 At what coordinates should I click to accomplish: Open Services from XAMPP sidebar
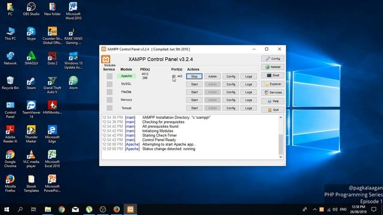click(x=273, y=93)
